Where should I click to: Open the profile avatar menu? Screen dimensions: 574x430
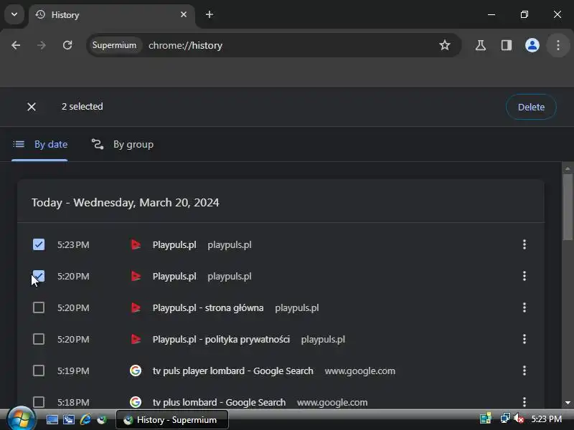coord(532,45)
